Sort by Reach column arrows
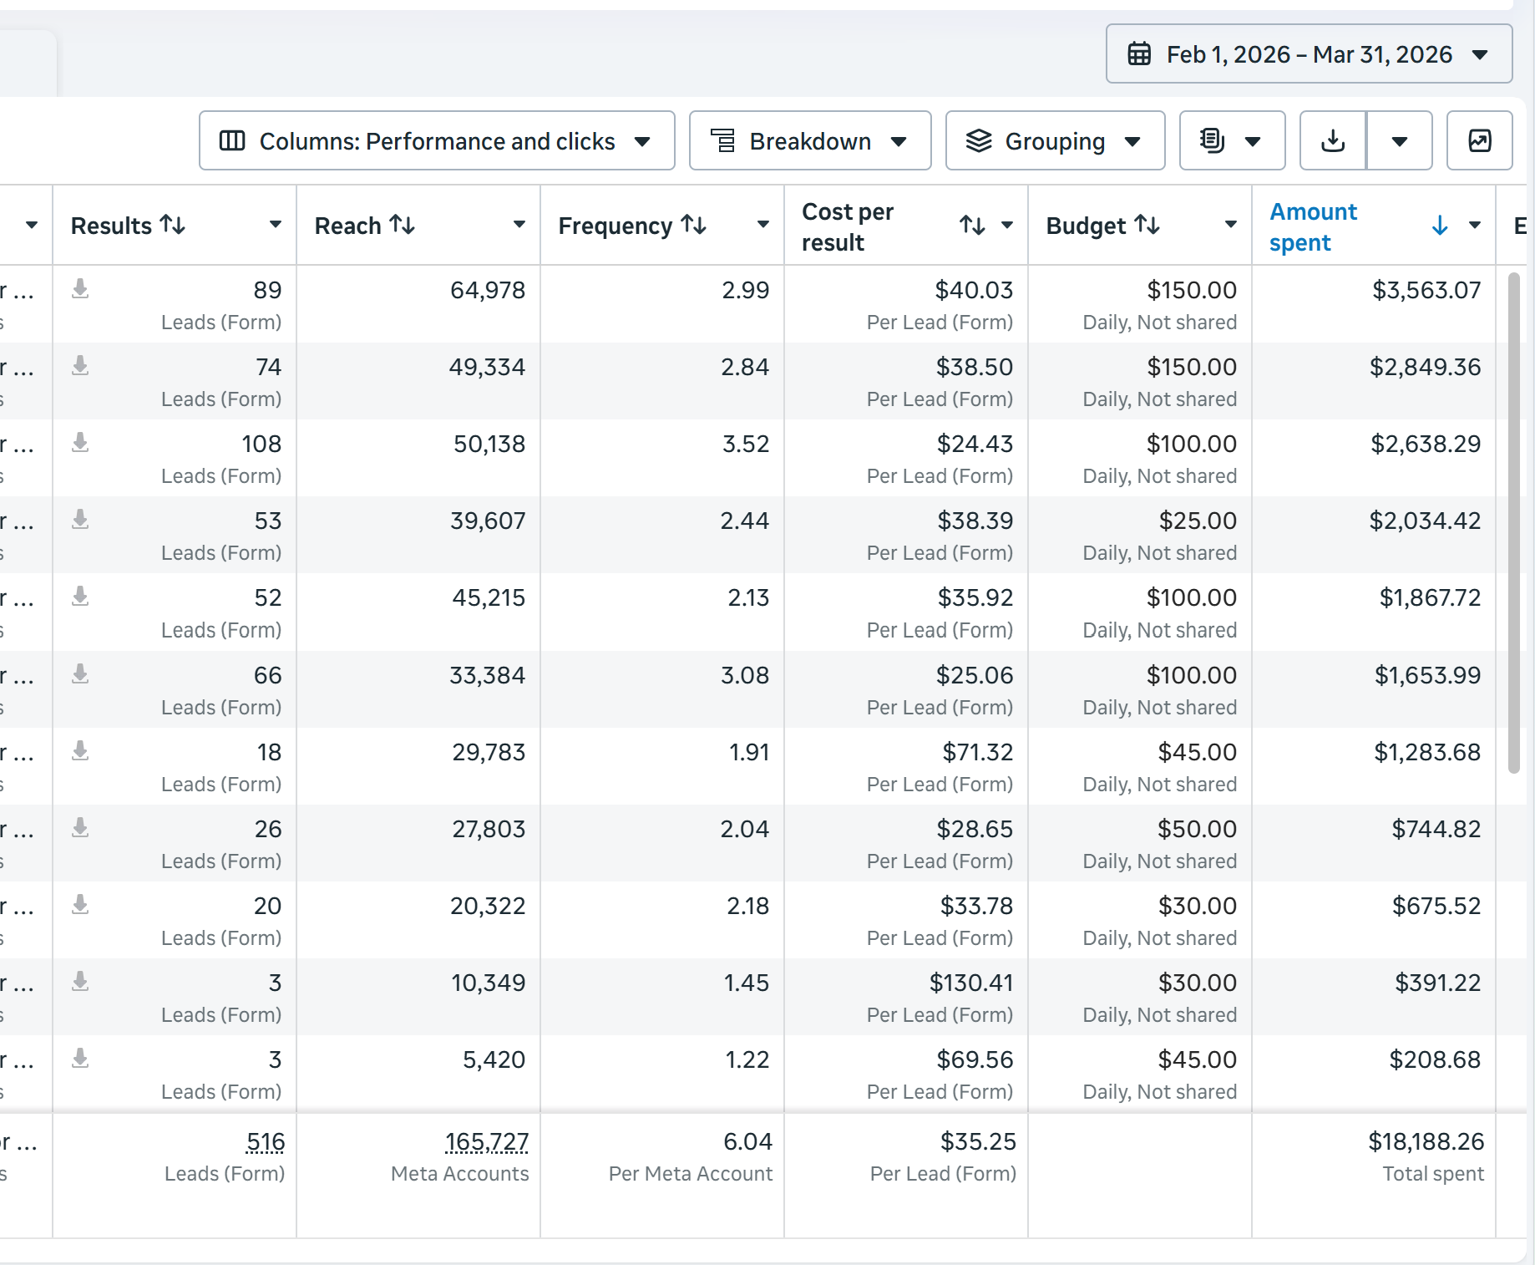Screen dimensions: 1535x1265 (x=403, y=225)
